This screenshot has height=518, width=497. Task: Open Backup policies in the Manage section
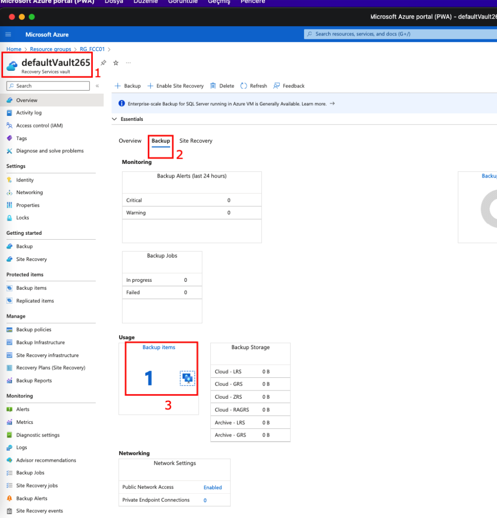(33, 330)
